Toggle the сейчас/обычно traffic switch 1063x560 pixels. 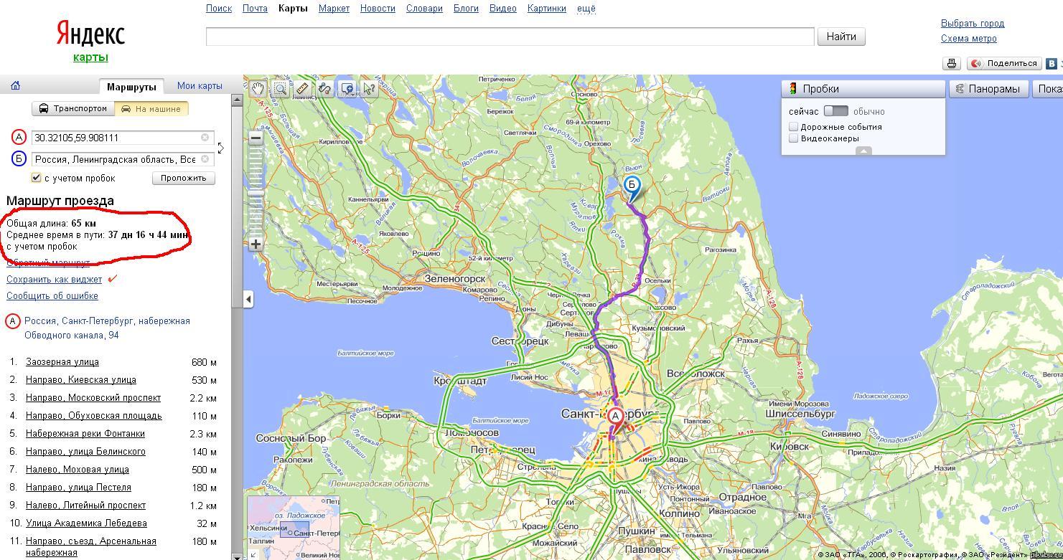836,111
